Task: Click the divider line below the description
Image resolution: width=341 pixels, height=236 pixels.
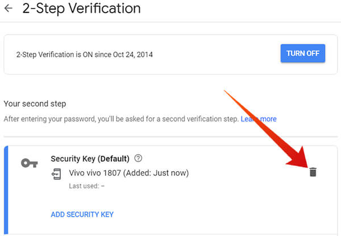Action: tap(170, 136)
